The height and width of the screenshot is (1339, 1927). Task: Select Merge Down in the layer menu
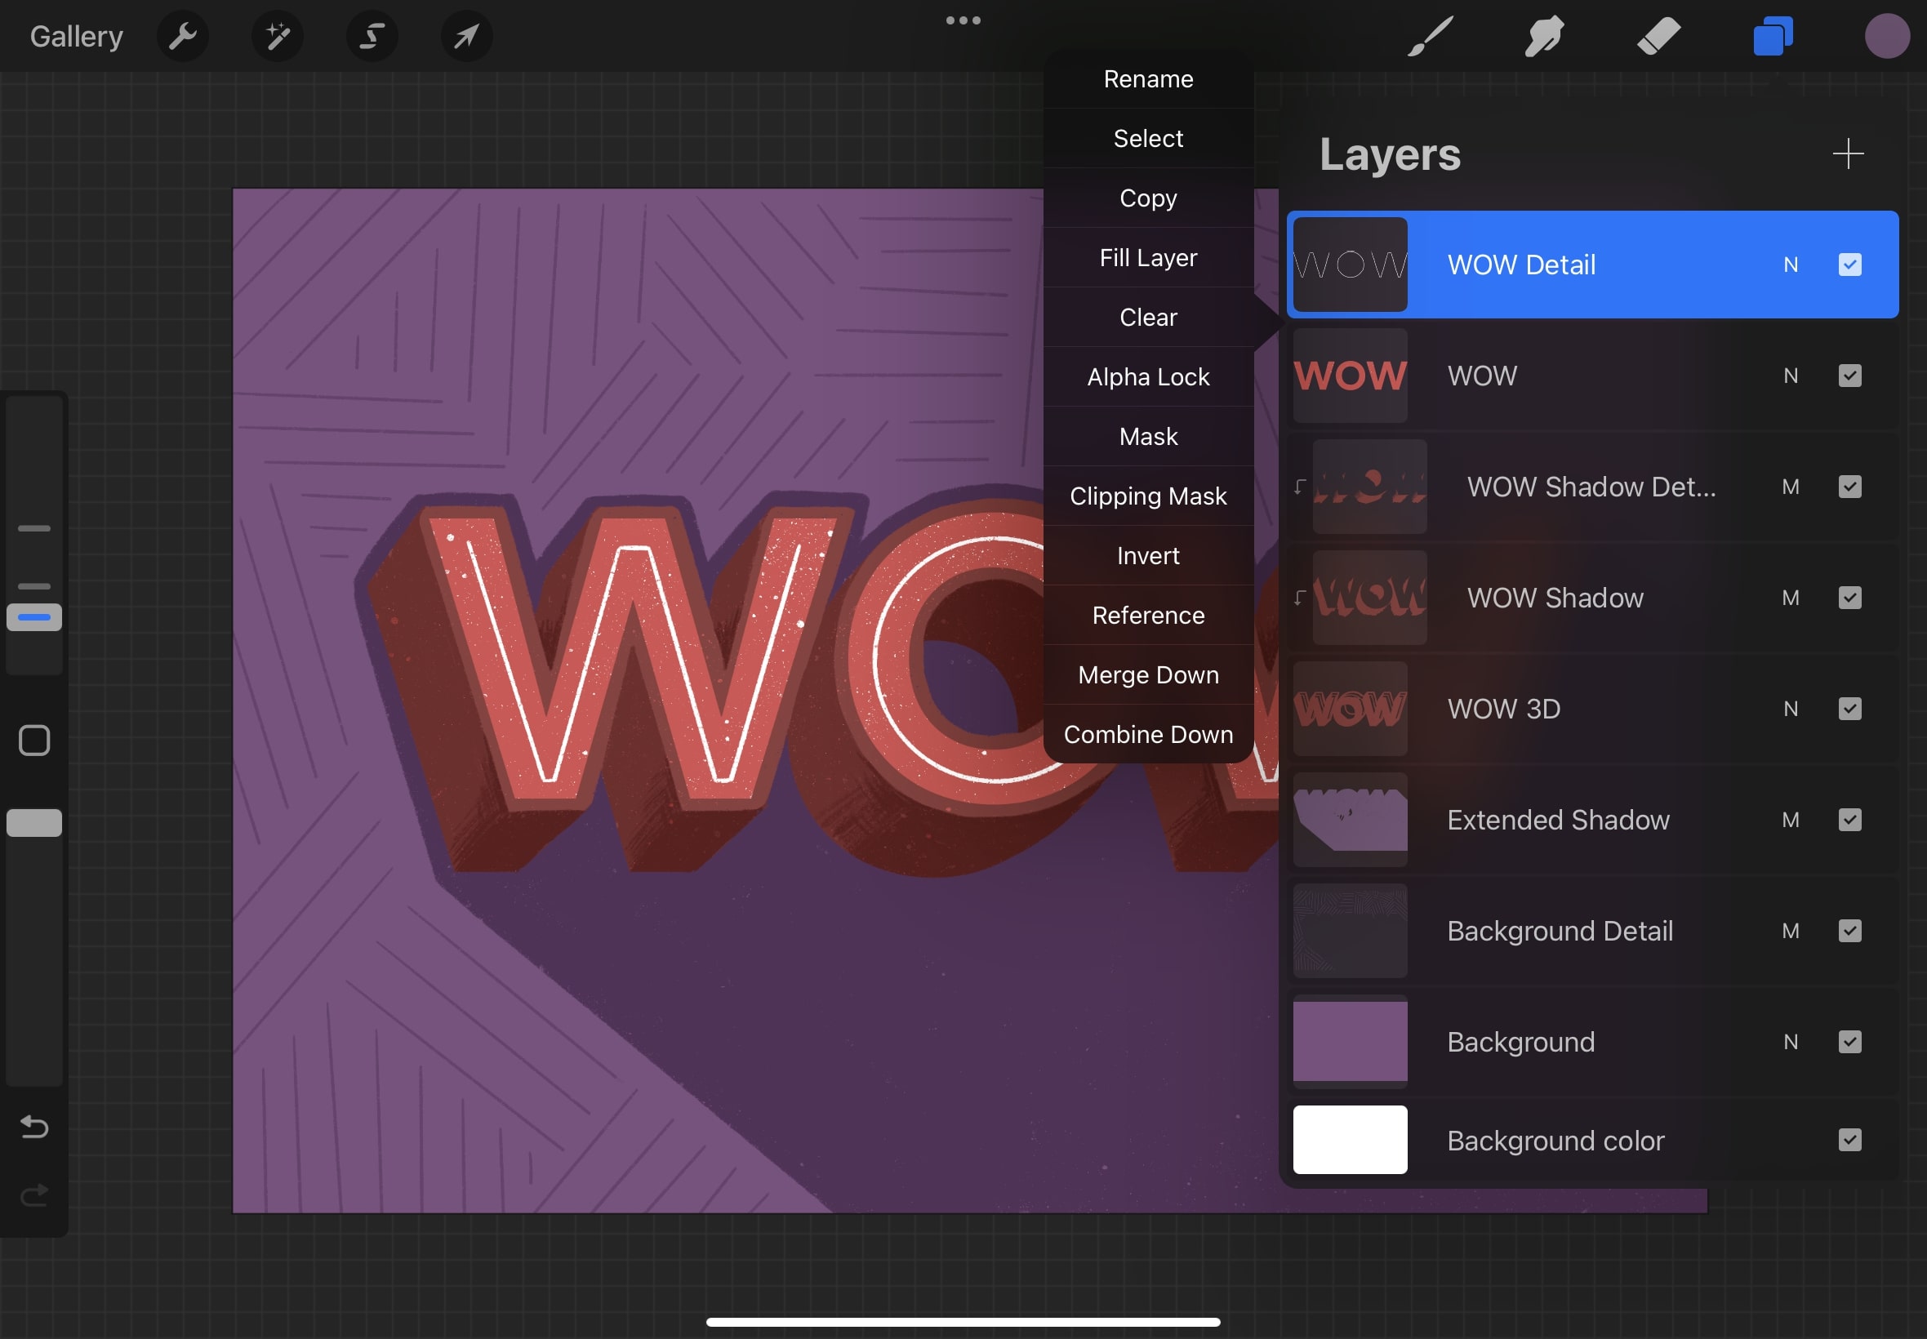pos(1148,674)
